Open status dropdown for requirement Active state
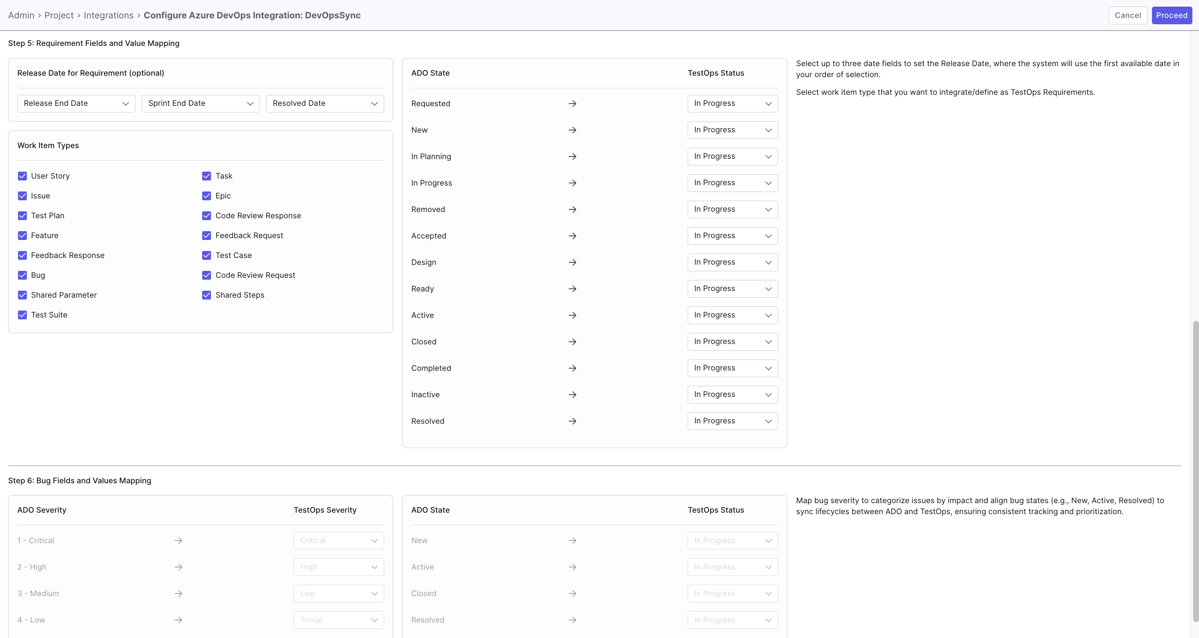Screen dimensions: 1199x638 pos(733,315)
